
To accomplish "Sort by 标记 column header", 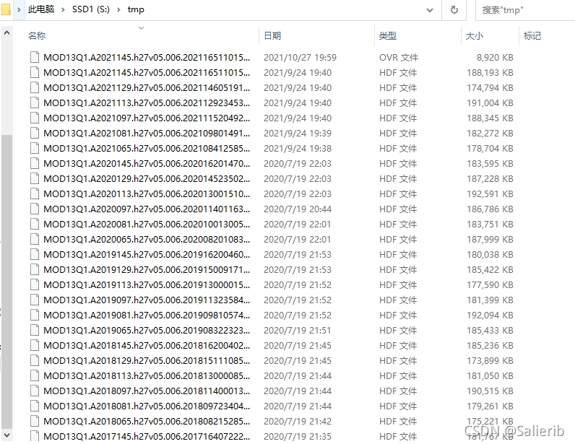I will pyautogui.click(x=532, y=35).
